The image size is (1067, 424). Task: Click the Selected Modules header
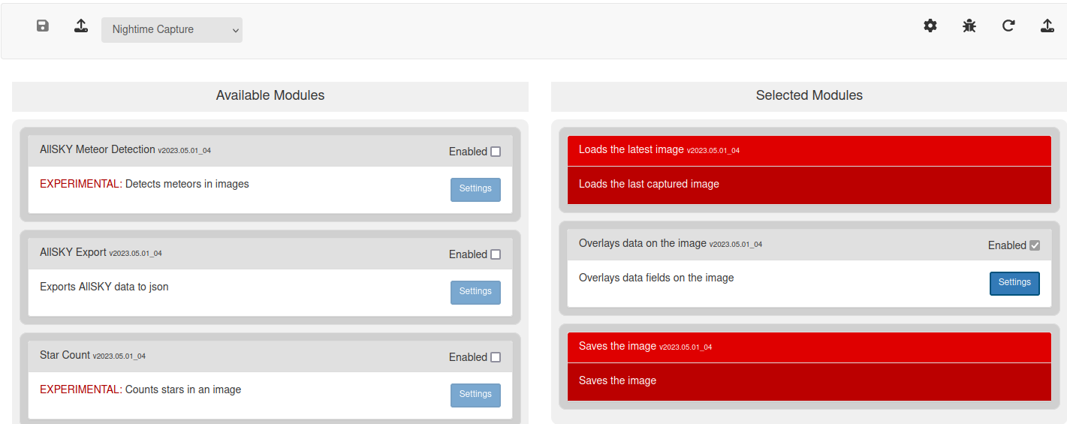click(x=809, y=96)
